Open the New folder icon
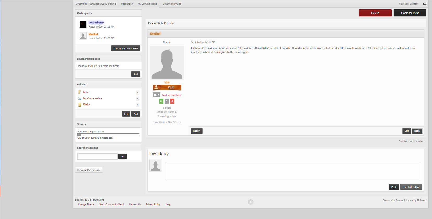Image resolution: width=432 pixels, height=219 pixels. click(80, 92)
